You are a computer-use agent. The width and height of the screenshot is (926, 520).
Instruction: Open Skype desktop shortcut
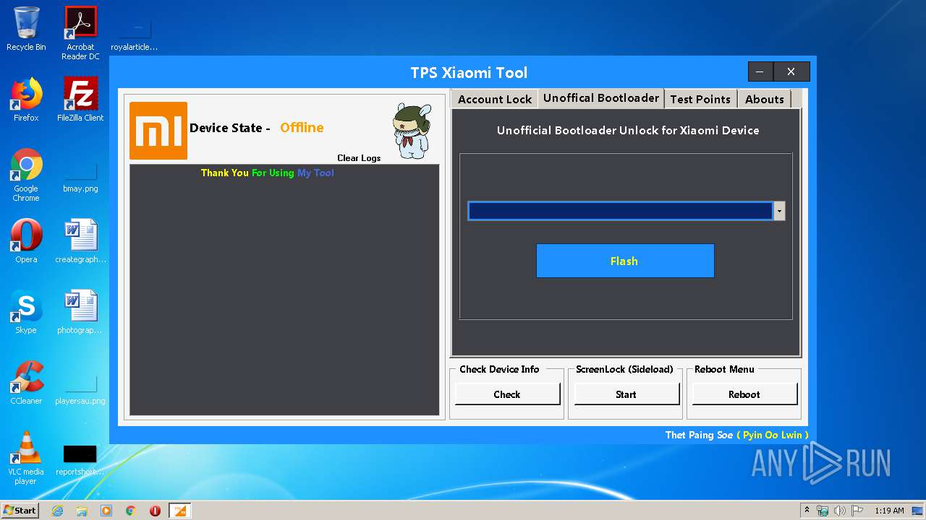[26, 312]
